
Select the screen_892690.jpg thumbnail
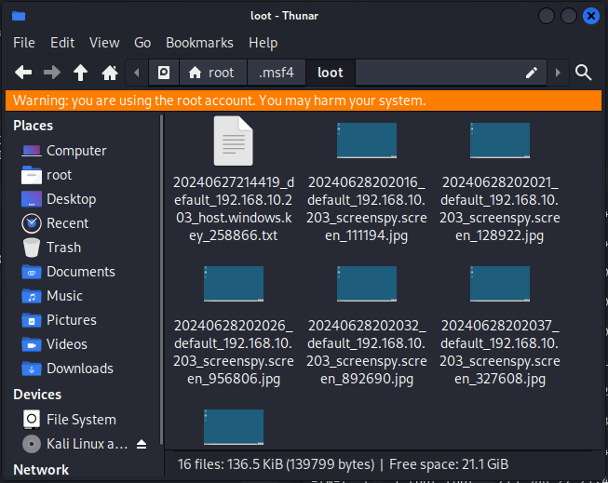[367, 284]
